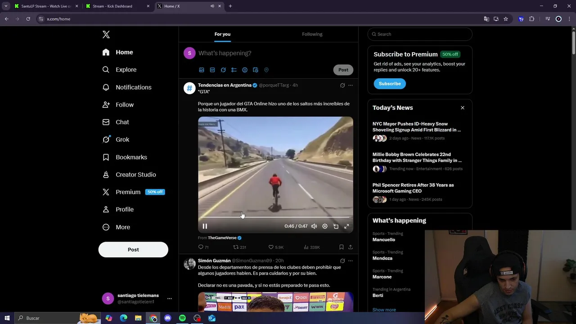Open Discord from the taskbar
The image size is (576, 324).
(x=168, y=318)
